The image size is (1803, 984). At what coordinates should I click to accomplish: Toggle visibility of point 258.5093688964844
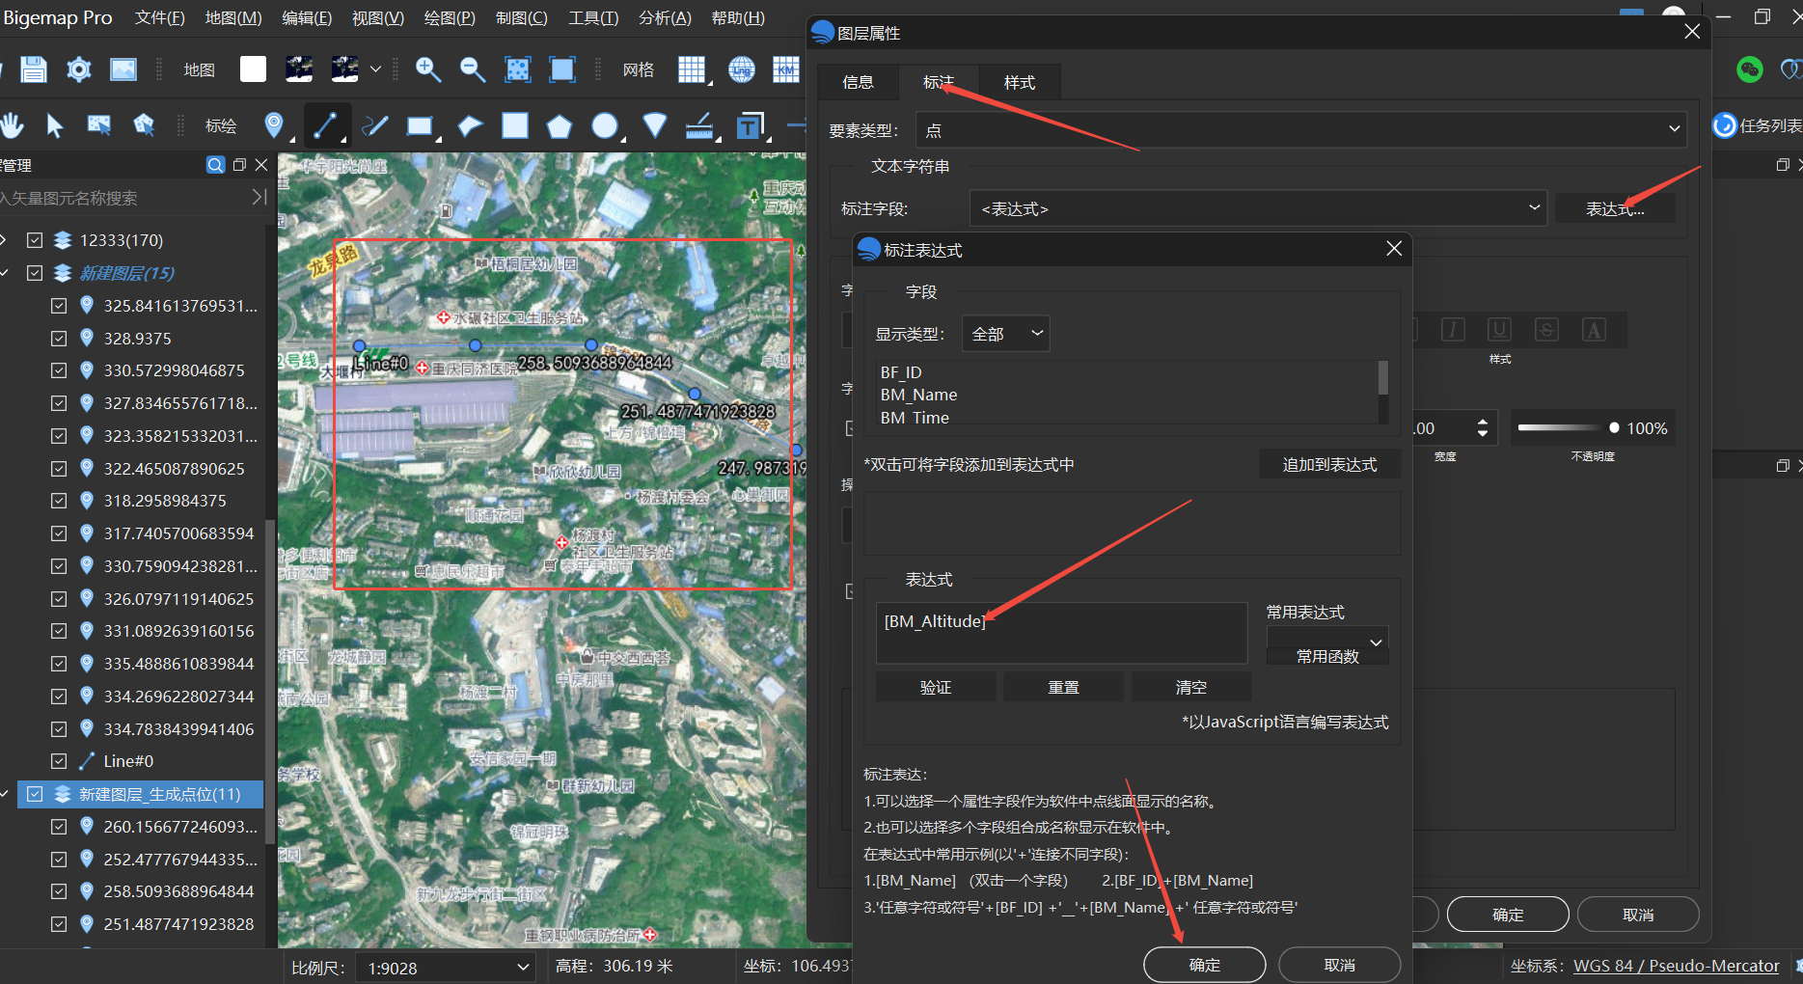59,890
